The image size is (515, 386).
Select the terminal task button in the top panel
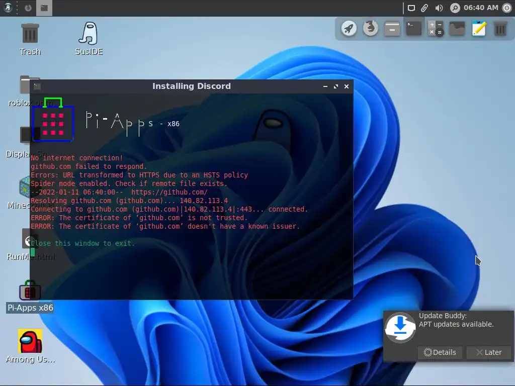(x=44, y=8)
